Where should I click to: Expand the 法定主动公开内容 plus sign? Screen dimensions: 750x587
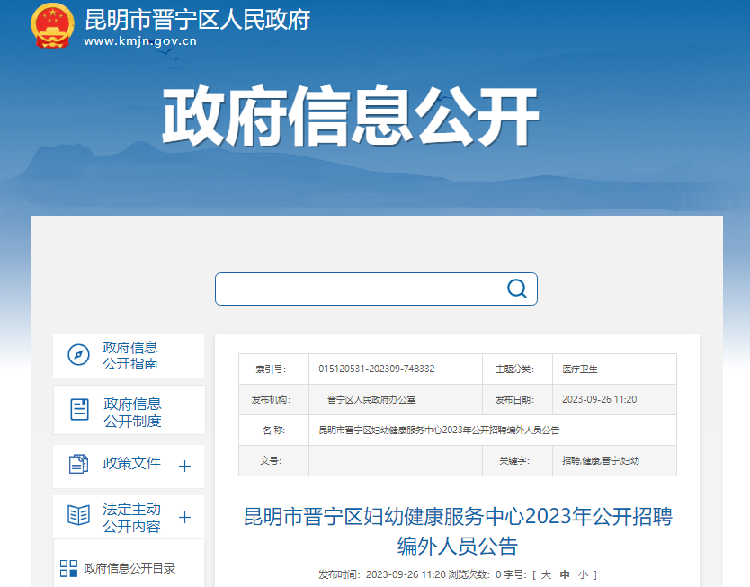(x=184, y=518)
